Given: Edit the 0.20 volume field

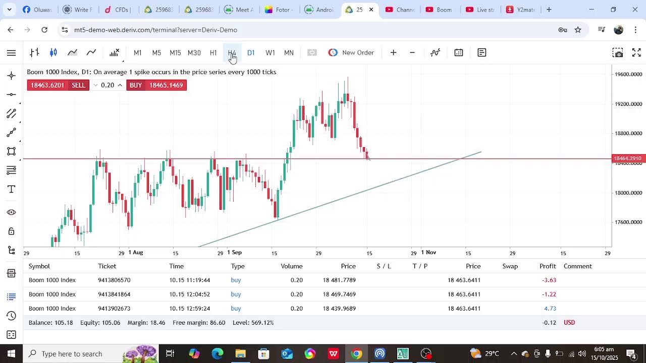Looking at the screenshot, I should (107, 85).
